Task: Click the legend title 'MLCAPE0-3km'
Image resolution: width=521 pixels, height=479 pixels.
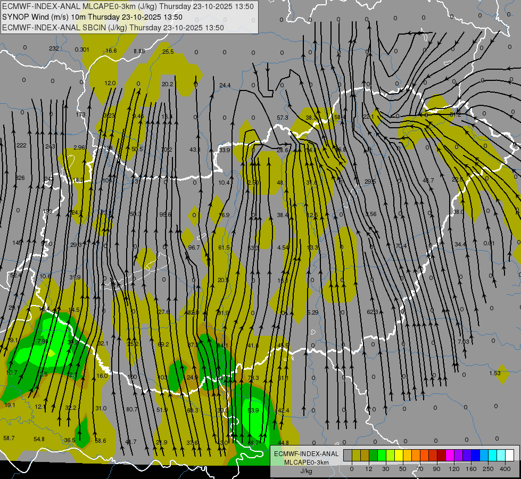Action: click(306, 463)
